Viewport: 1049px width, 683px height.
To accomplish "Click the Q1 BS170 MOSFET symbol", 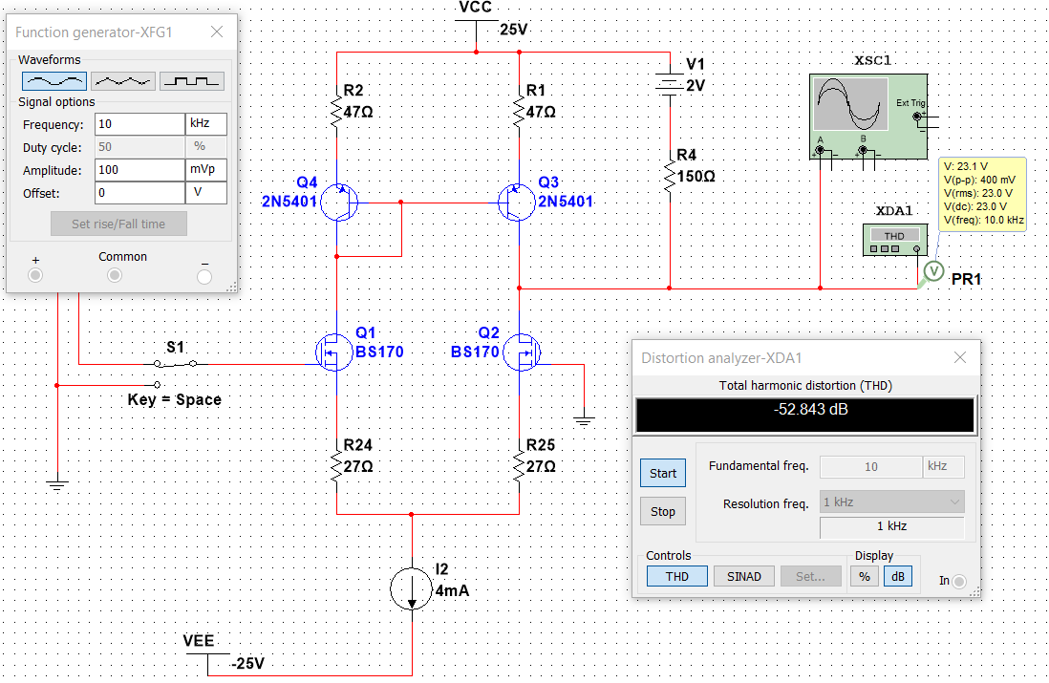I will tap(333, 352).
